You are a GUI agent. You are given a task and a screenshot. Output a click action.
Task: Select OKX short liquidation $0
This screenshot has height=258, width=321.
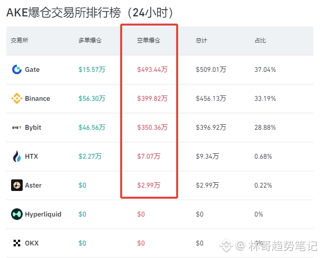[141, 243]
